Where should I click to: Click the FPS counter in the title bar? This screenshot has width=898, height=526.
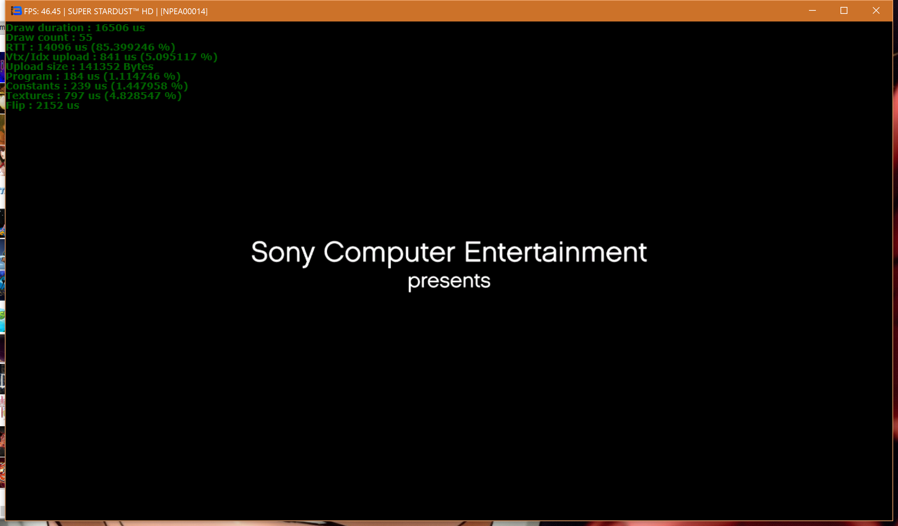click(42, 11)
